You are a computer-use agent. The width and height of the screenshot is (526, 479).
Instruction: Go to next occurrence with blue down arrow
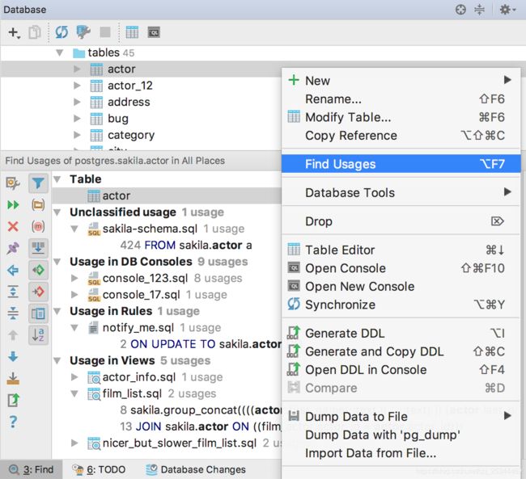click(13, 356)
